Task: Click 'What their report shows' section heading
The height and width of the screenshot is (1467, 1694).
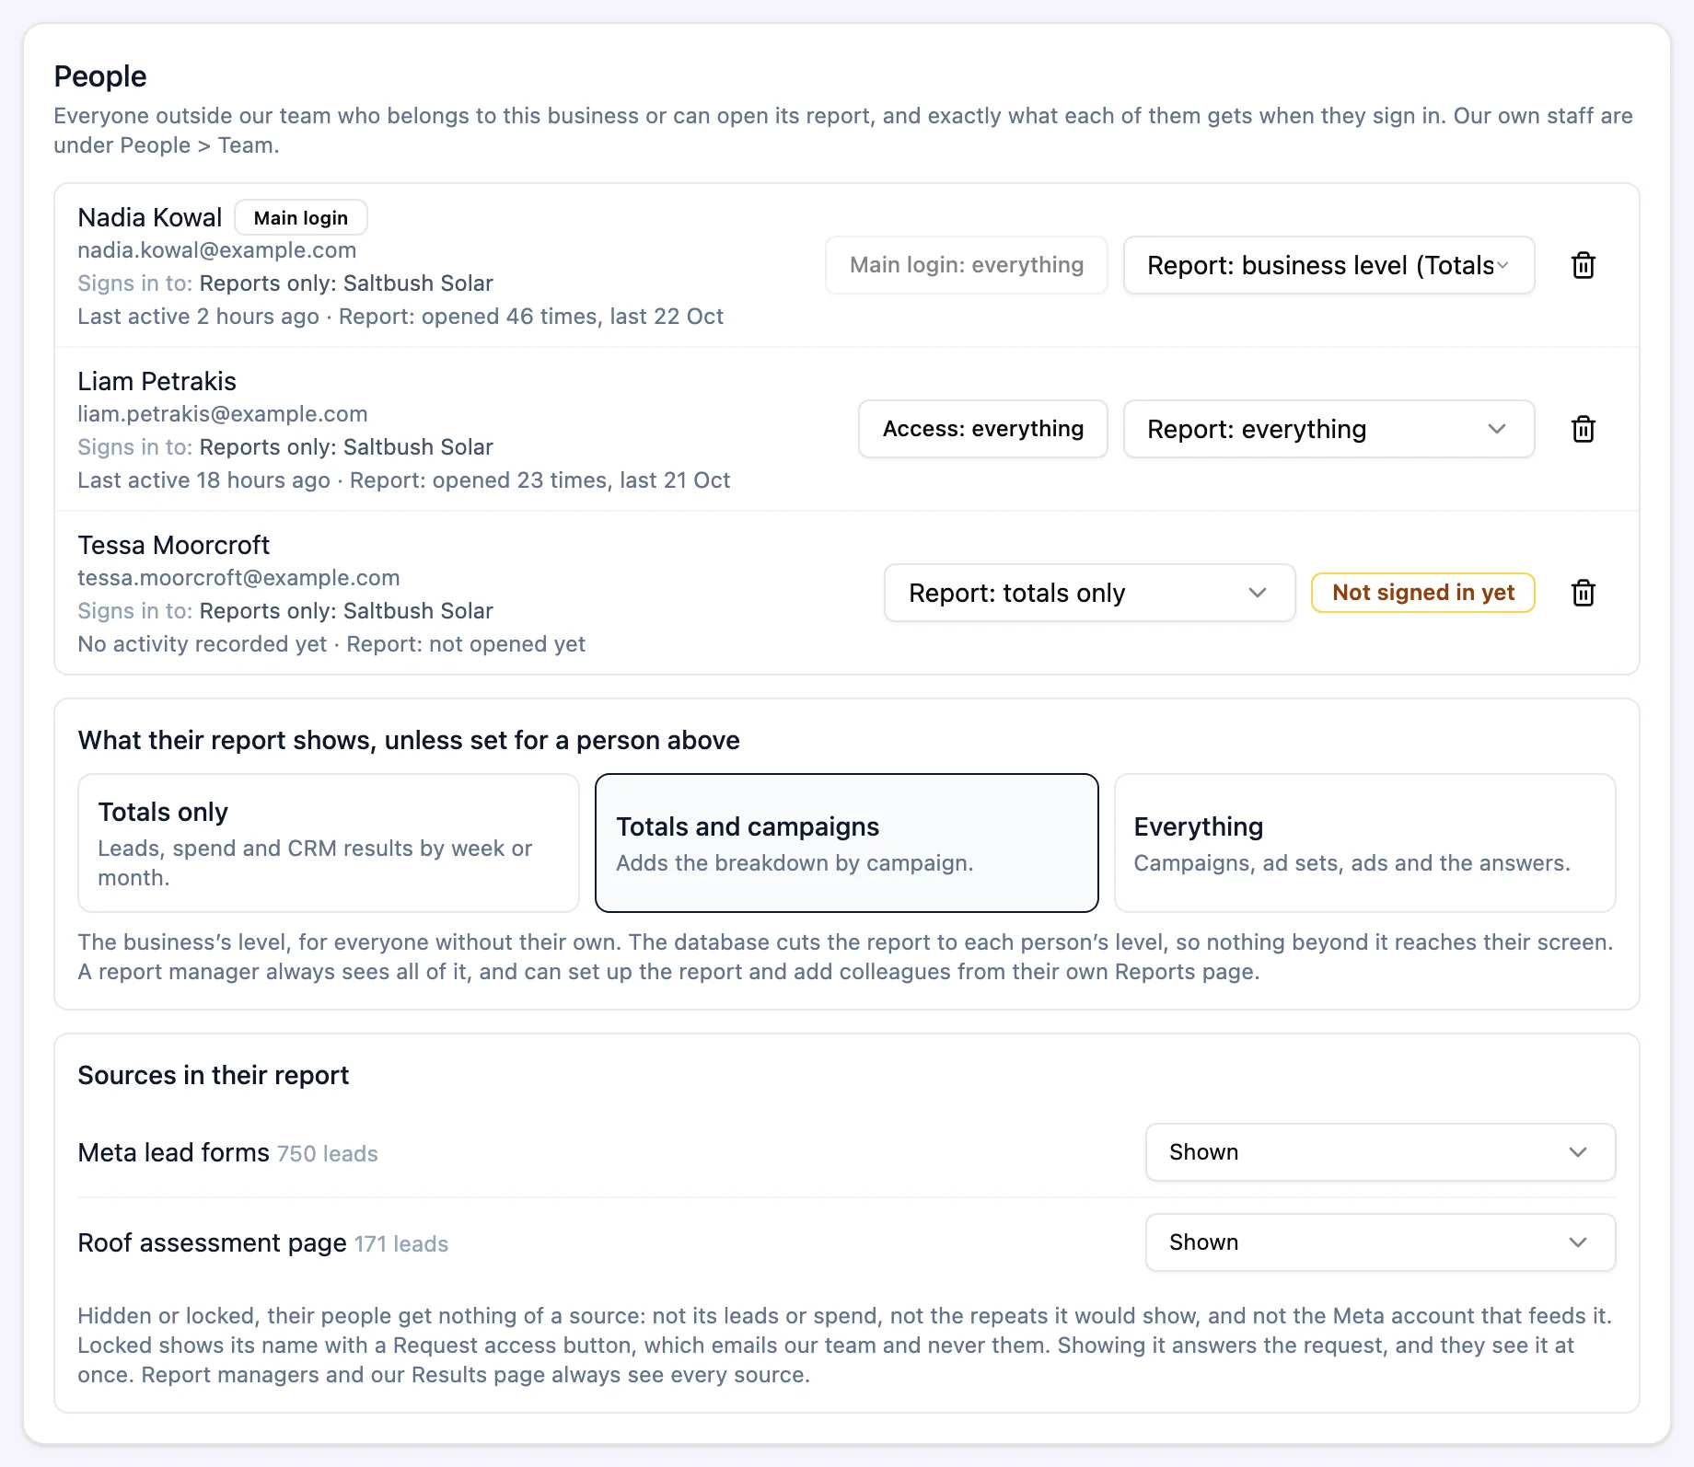Action: 409,740
